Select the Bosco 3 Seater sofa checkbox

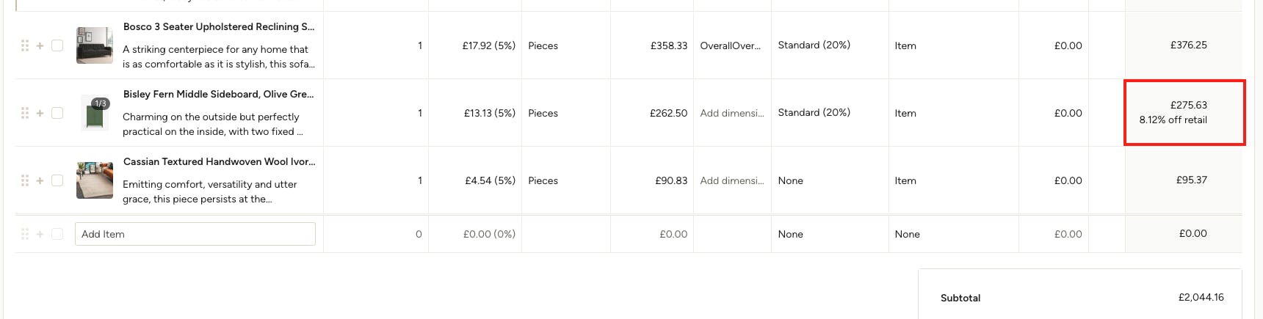57,45
